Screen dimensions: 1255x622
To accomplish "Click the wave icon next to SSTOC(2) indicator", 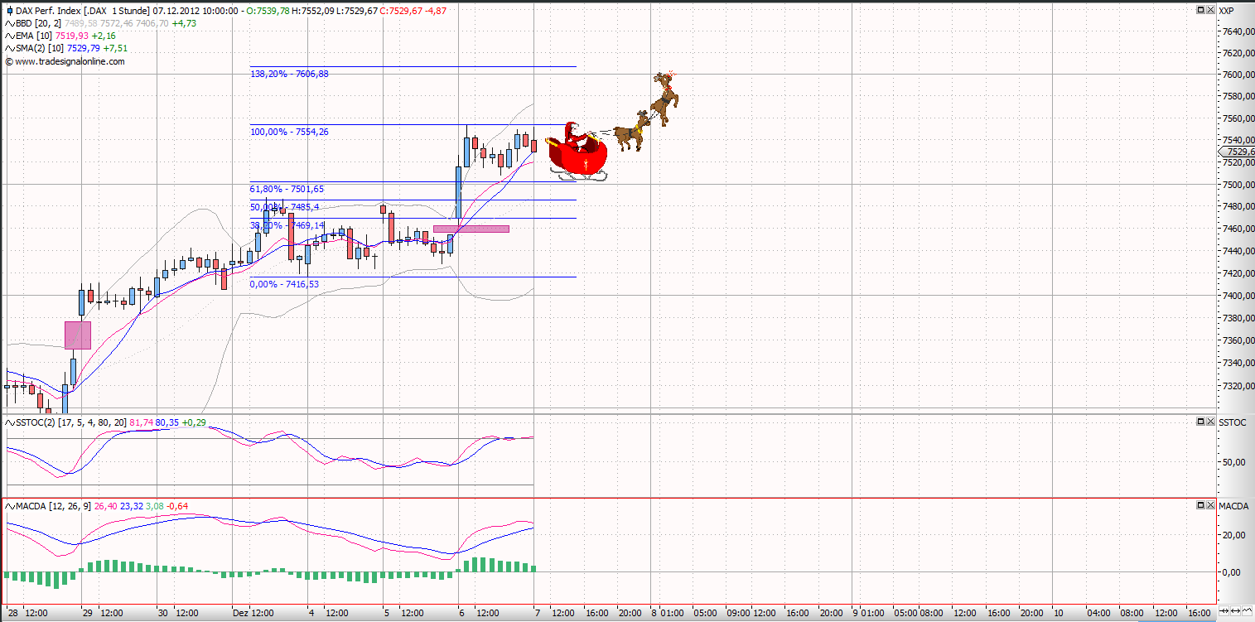I will tap(10, 422).
